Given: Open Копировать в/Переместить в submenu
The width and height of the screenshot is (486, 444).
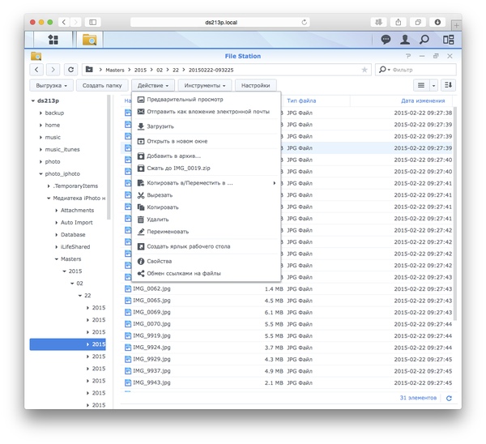Looking at the screenshot, I should click(206, 183).
